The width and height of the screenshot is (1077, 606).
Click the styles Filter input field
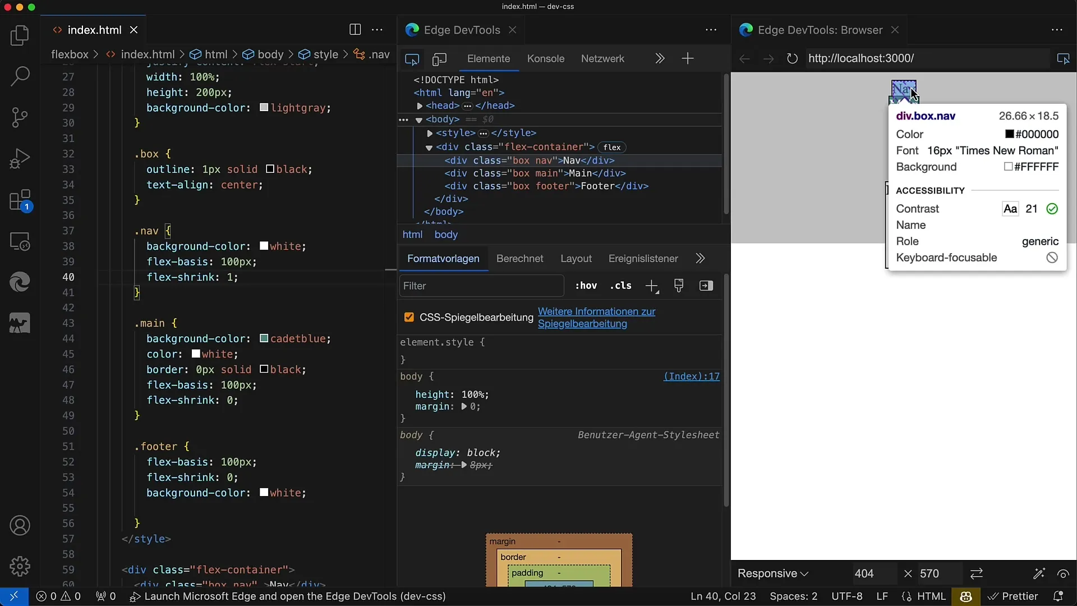(x=482, y=286)
